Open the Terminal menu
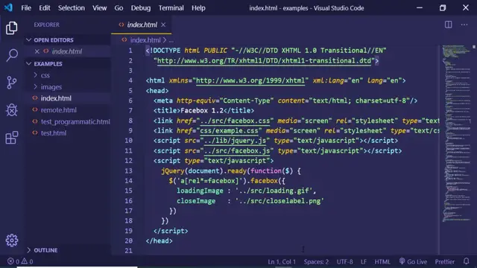Screen dimensions: 477x268 [x=171, y=8]
